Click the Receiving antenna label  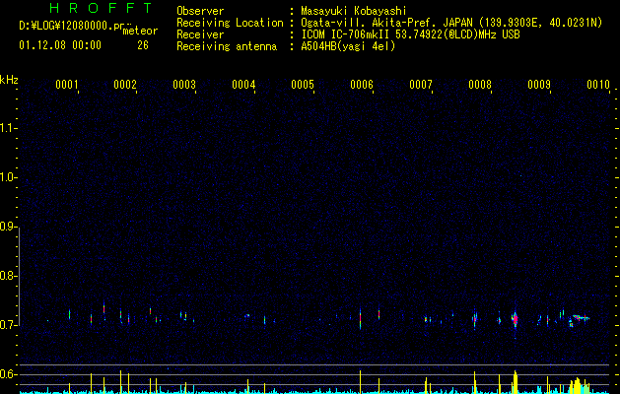[x=227, y=46]
